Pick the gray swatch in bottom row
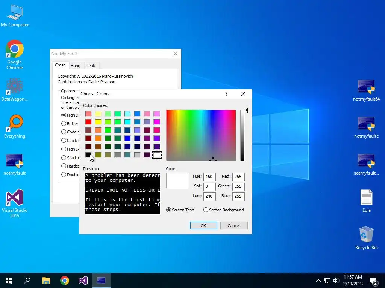385x288 pixels. pos(118,155)
